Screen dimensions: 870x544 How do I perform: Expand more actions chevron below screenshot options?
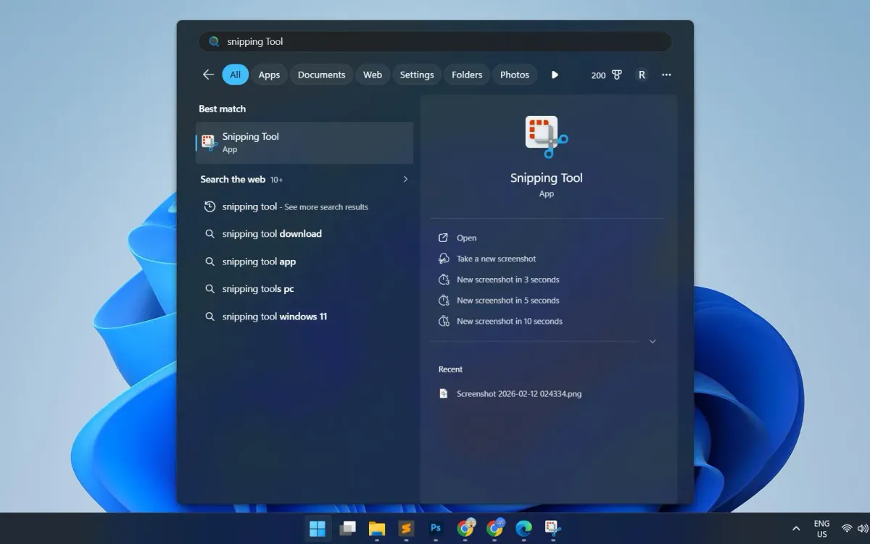pos(652,341)
